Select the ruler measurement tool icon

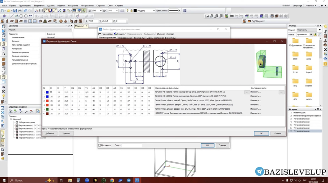click(69, 10)
